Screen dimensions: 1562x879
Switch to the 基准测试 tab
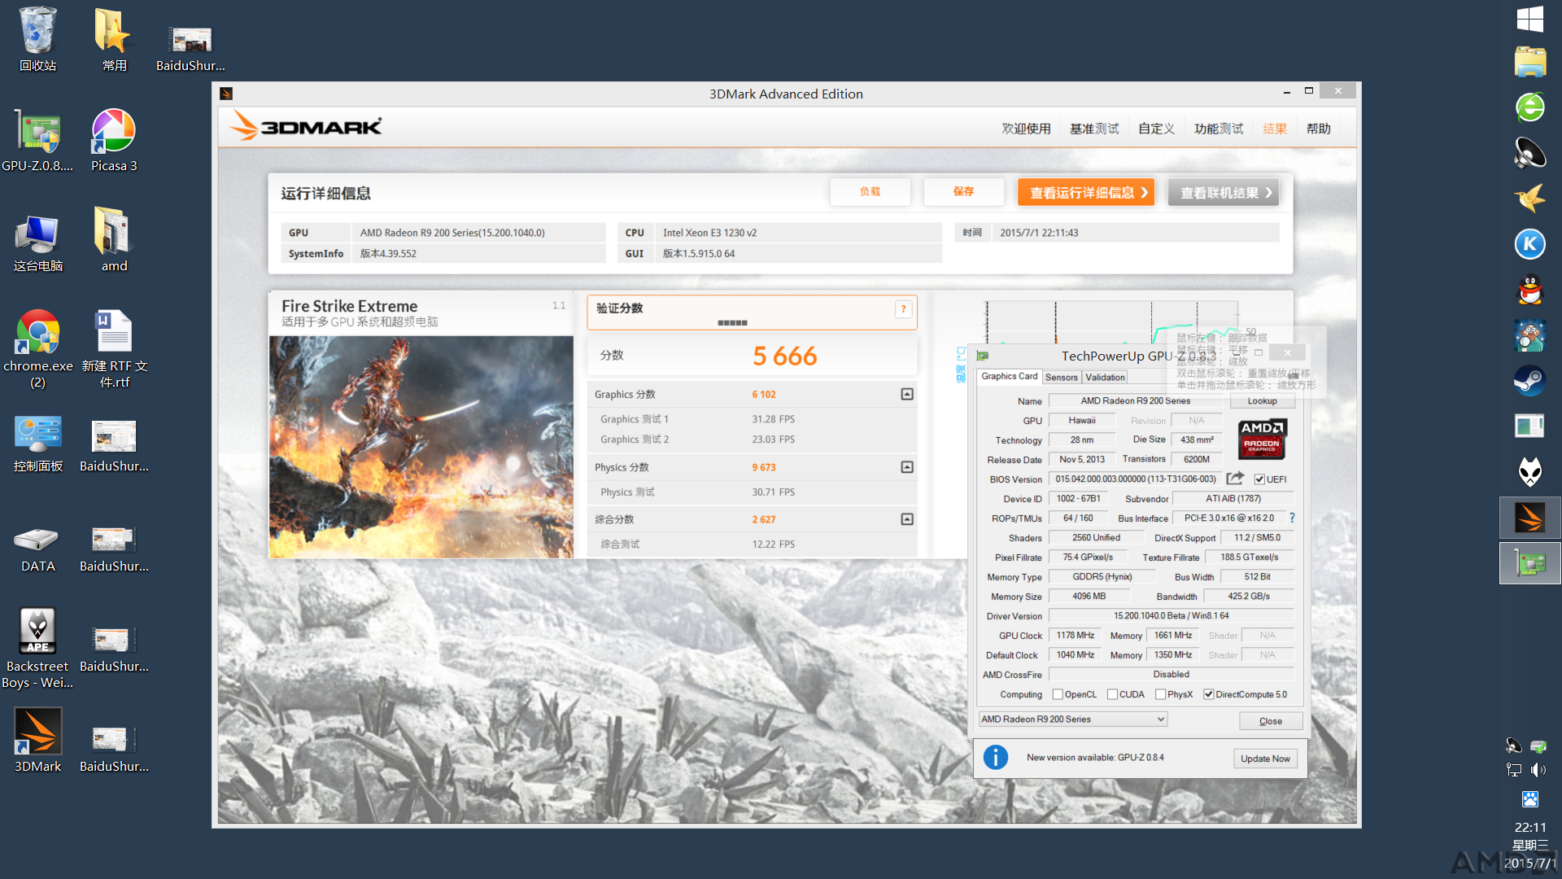(x=1094, y=129)
